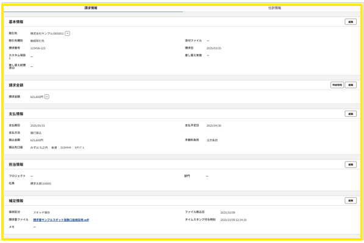
Task: Open dropdown arrow beside 請求金額 625,600円
Action: 47,97
